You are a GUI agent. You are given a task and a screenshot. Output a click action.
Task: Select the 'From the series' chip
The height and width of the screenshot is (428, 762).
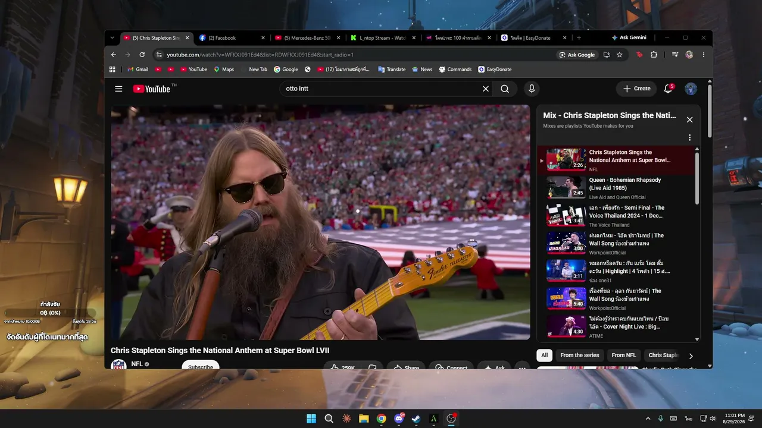[x=579, y=355]
